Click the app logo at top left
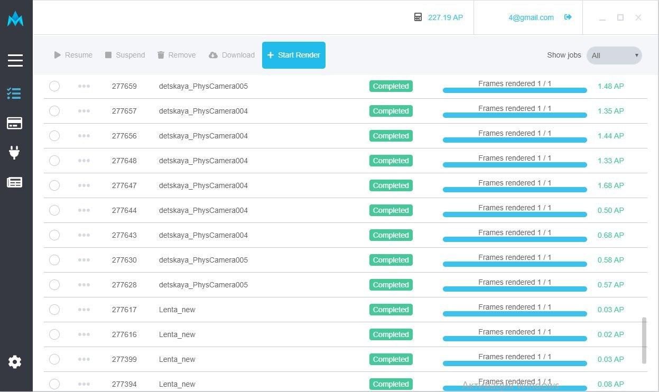 click(15, 20)
